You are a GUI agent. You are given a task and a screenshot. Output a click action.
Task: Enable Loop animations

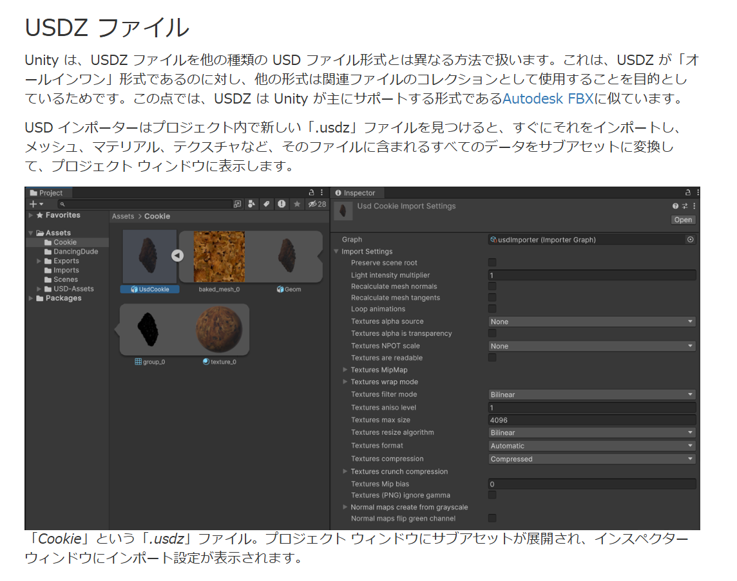(492, 308)
